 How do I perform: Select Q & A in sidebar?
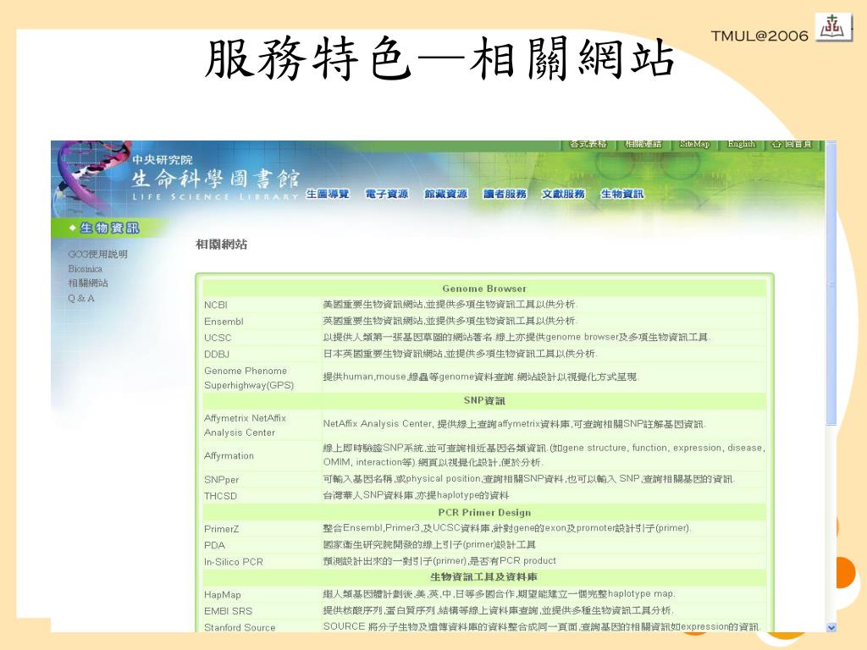pyautogui.click(x=81, y=298)
